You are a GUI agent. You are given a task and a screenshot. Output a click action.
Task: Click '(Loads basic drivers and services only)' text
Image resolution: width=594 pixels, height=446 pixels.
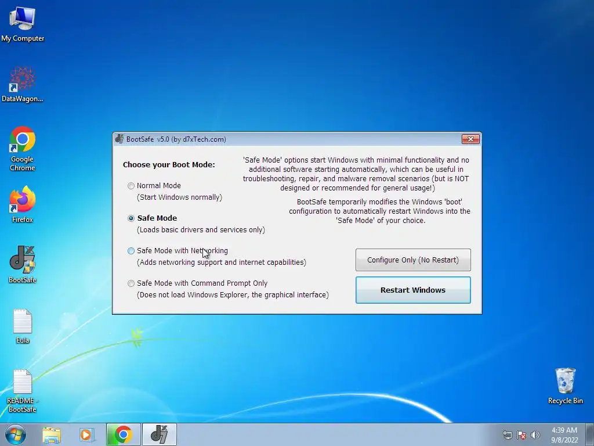coord(201,230)
